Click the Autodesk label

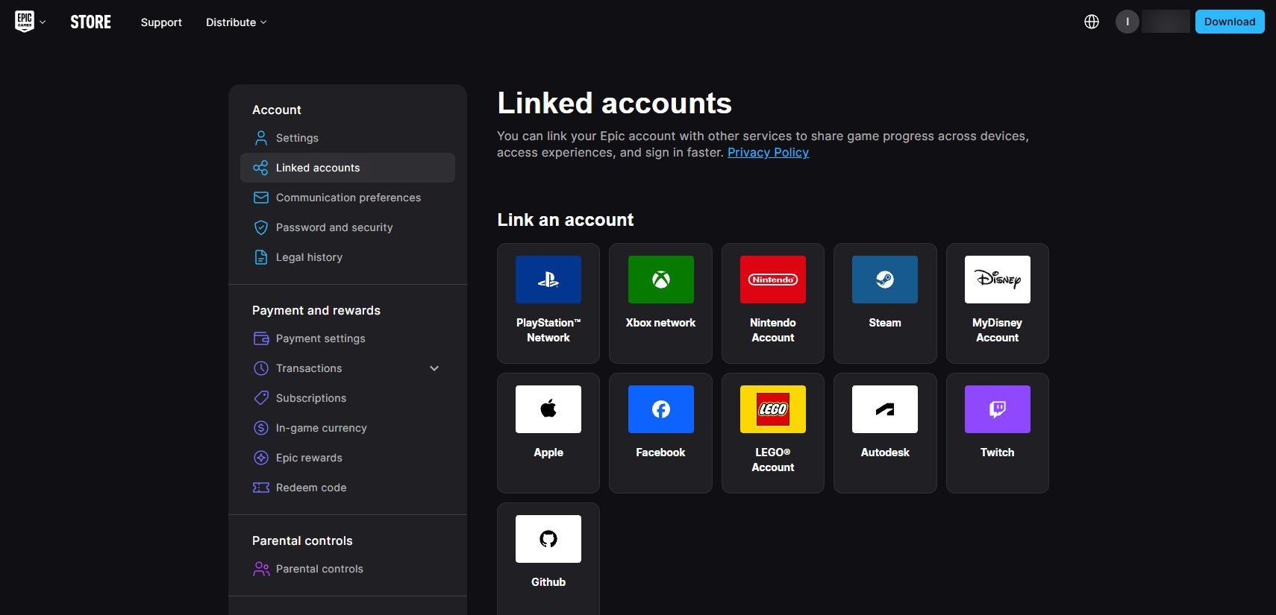pyautogui.click(x=885, y=452)
